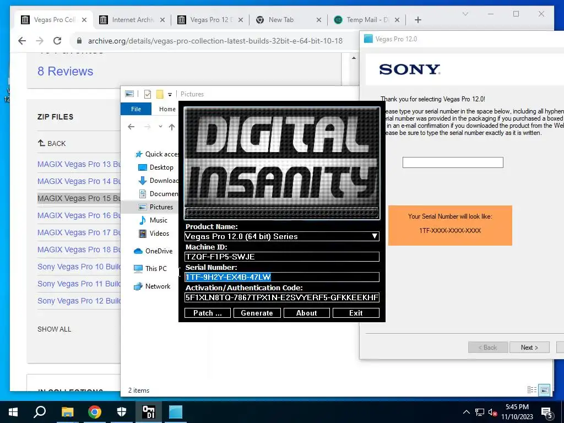Show hidden system tray icons
Viewport: 564px width, 423px height.
(x=466, y=412)
